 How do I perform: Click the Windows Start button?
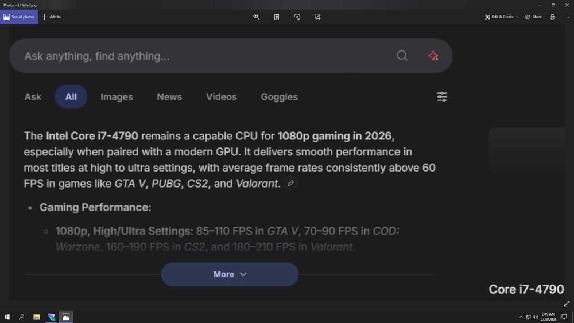tap(7, 317)
